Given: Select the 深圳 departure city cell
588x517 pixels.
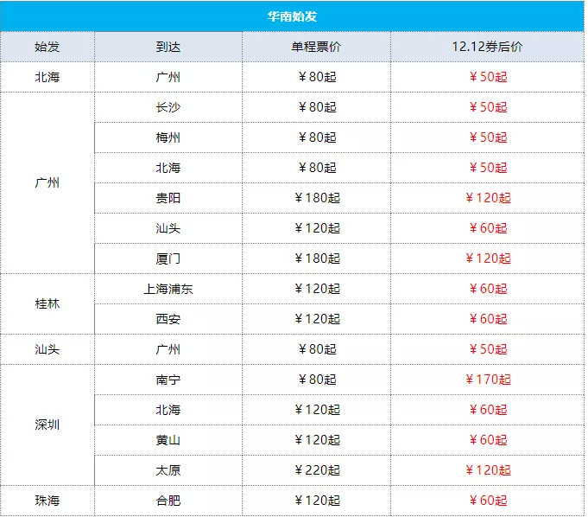Looking at the screenshot, I should click(x=47, y=425).
